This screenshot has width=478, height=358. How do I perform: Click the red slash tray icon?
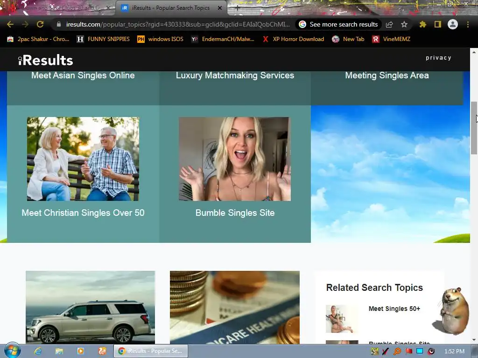tap(385, 351)
